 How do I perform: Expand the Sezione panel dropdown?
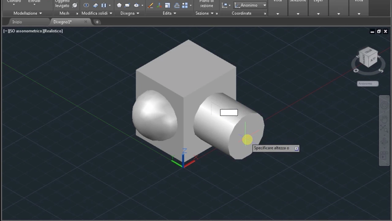coord(212,14)
